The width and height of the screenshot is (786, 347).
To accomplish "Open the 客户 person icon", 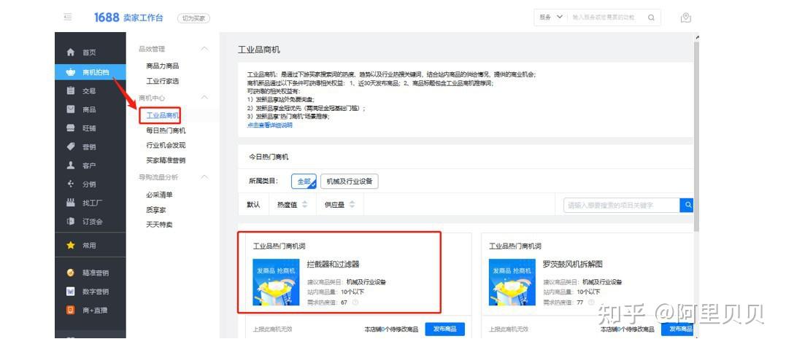I will coord(71,165).
